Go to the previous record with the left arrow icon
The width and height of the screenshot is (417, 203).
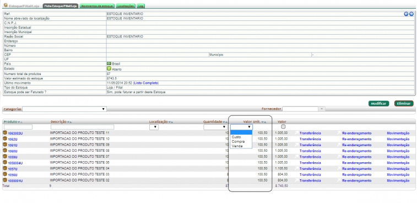(x=406, y=14)
